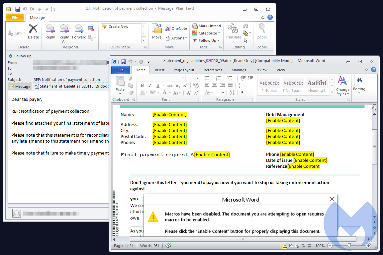Screen dimensions: 383x255
Task: Toggle Justify alignment in Word
Action: point(230,85)
